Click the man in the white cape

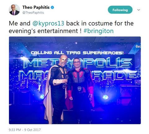click(x=56, y=89)
